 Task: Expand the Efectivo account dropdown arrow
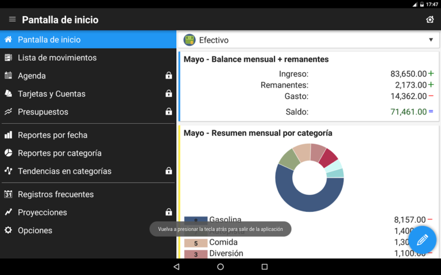pos(431,40)
